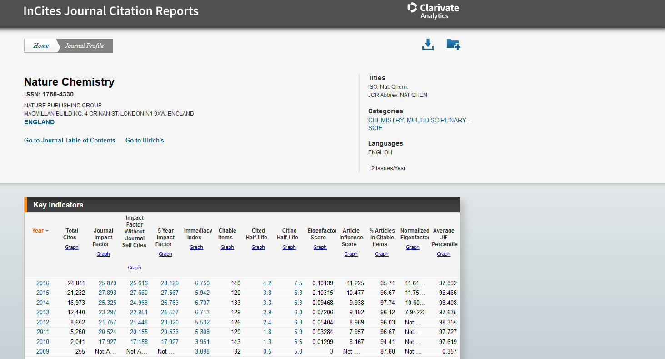Open Graph under Citing Half-Life

(289, 247)
